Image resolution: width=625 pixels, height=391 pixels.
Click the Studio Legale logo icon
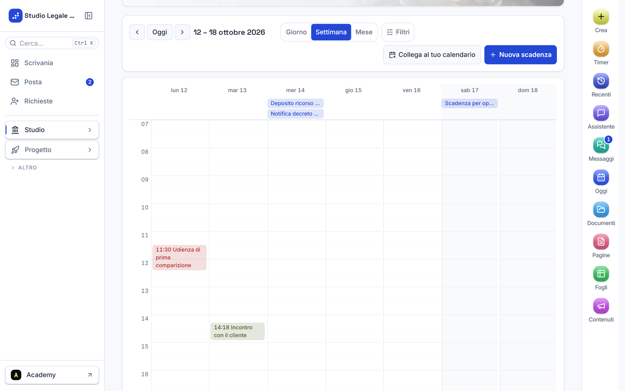point(15,16)
